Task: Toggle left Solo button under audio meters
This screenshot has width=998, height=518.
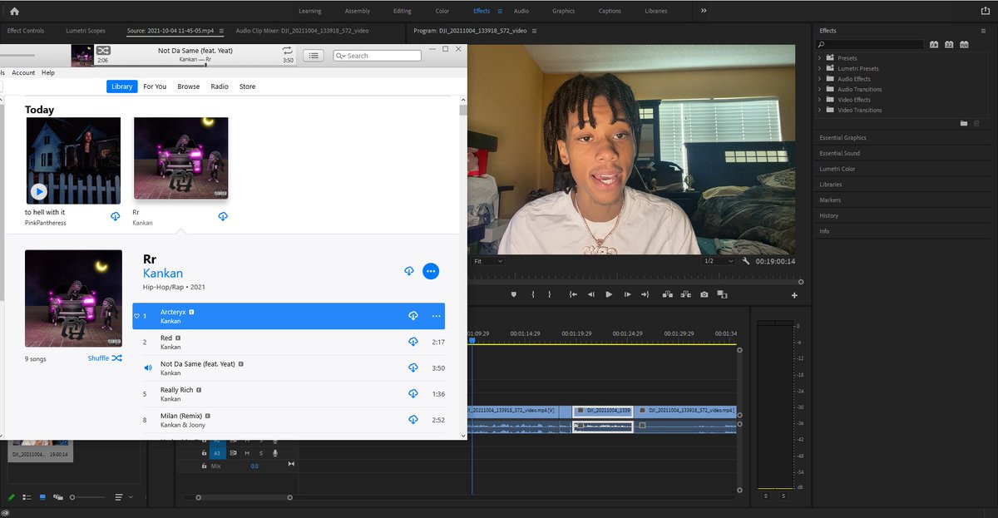Action: pos(766,496)
